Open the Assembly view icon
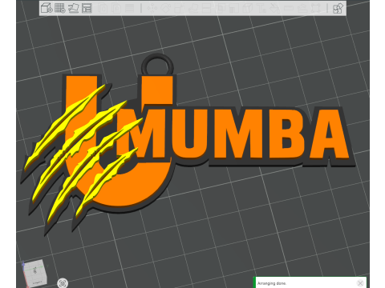 coord(338,8)
